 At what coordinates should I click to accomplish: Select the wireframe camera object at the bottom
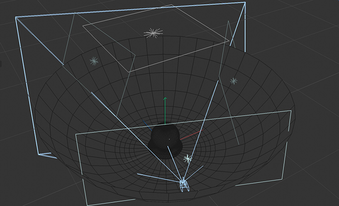184,184
